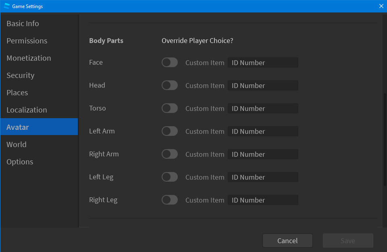Click the Save button
The width and height of the screenshot is (387, 252).
pyautogui.click(x=348, y=240)
